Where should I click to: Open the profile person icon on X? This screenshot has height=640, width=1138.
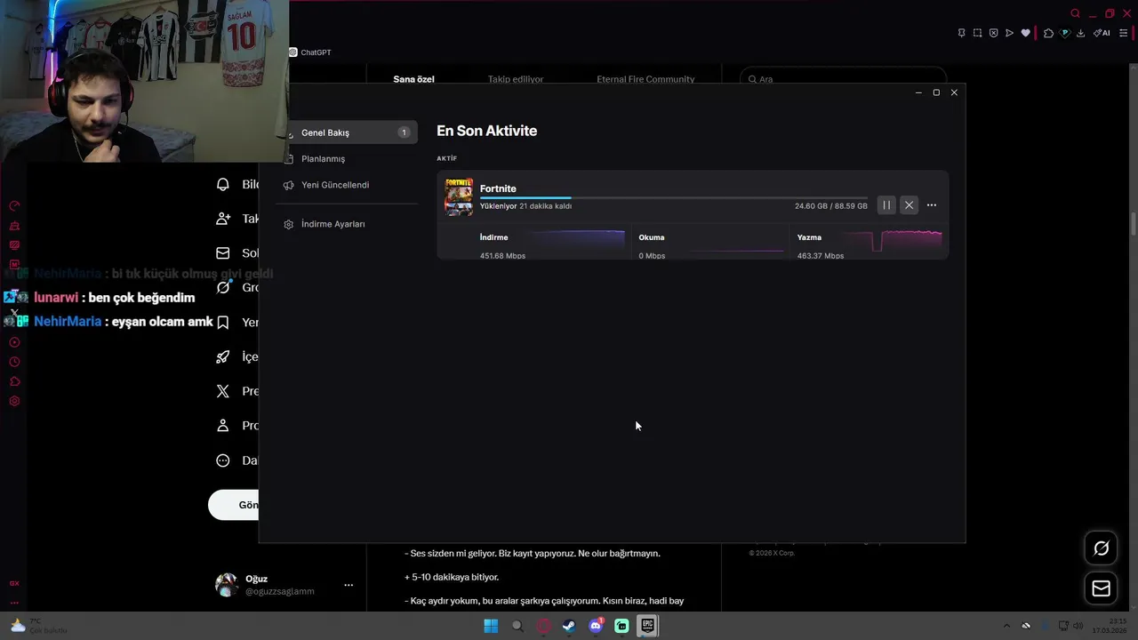[x=223, y=426]
